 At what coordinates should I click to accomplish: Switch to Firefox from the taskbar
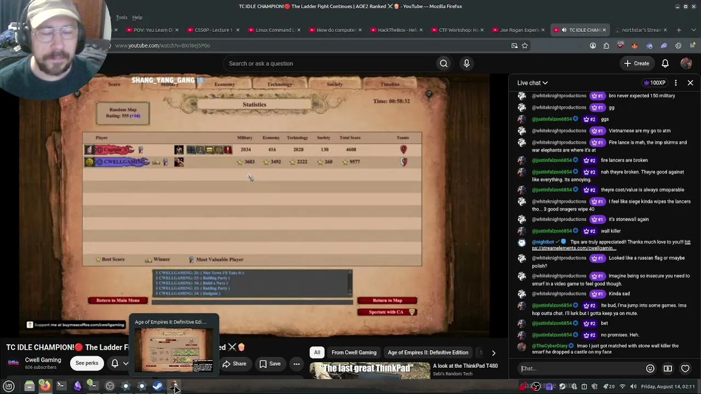pyautogui.click(x=45, y=386)
